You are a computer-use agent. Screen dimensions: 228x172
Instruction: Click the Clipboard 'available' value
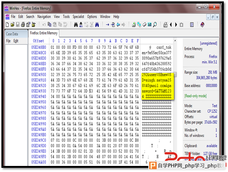[x=212, y=146]
